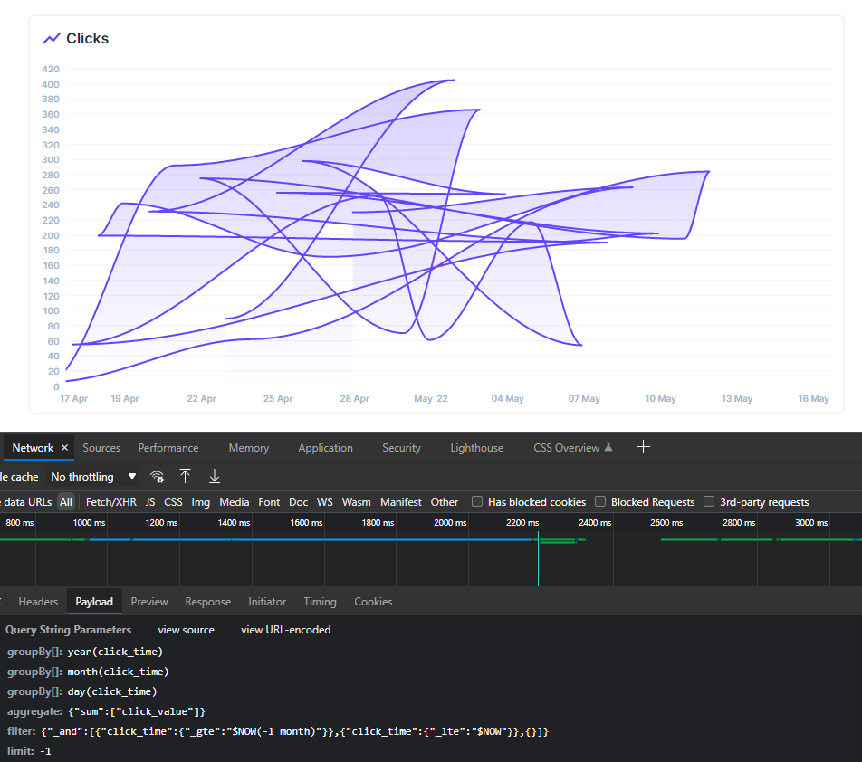This screenshot has width=862, height=762.
Task: Click the CSS Overview experiment flask icon
Action: click(608, 447)
